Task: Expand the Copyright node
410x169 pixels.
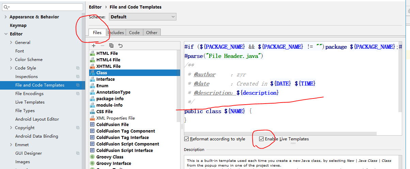Action: (11, 128)
